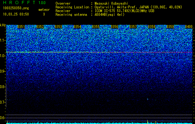This screenshot has height=124, width=195.
Task: Click the 0353 time marker
Action: point(58,27)
